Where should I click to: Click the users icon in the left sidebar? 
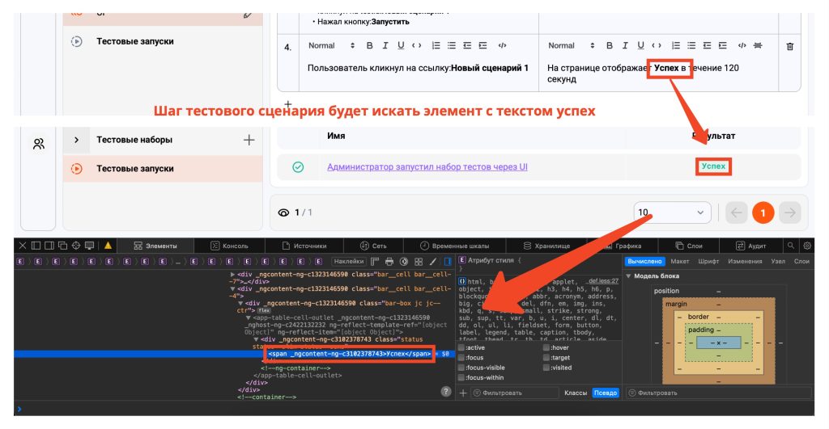click(x=39, y=145)
